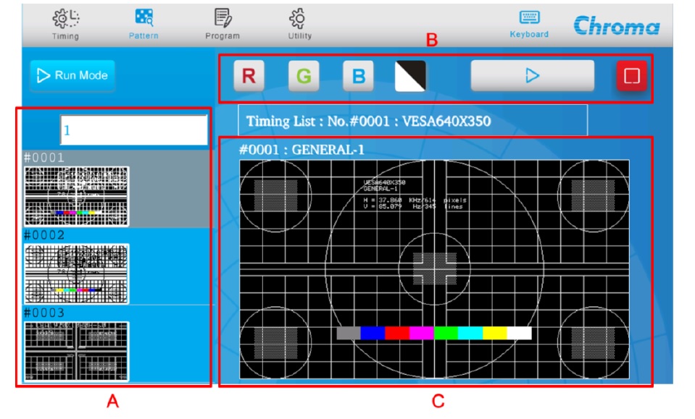Select pattern thumbnail #0002
This screenshot has height=419, width=695.
point(77,274)
